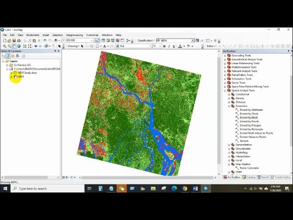Viewport: 293px width, 220px height.
Task: Open the Catalog window toolbar icon
Action: coord(108,40)
